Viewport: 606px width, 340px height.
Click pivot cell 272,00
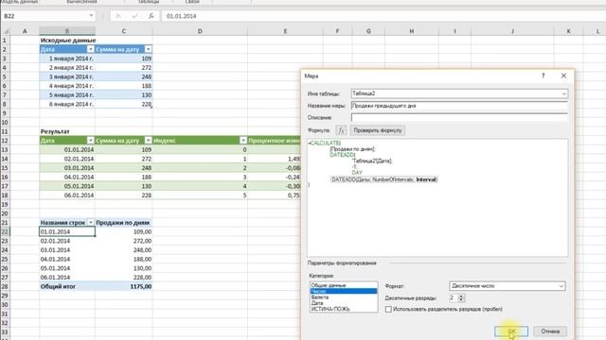click(x=124, y=241)
